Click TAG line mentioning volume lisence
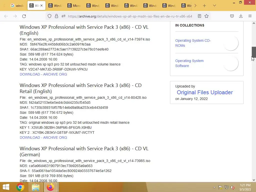256x192 pixels. [70, 64]
